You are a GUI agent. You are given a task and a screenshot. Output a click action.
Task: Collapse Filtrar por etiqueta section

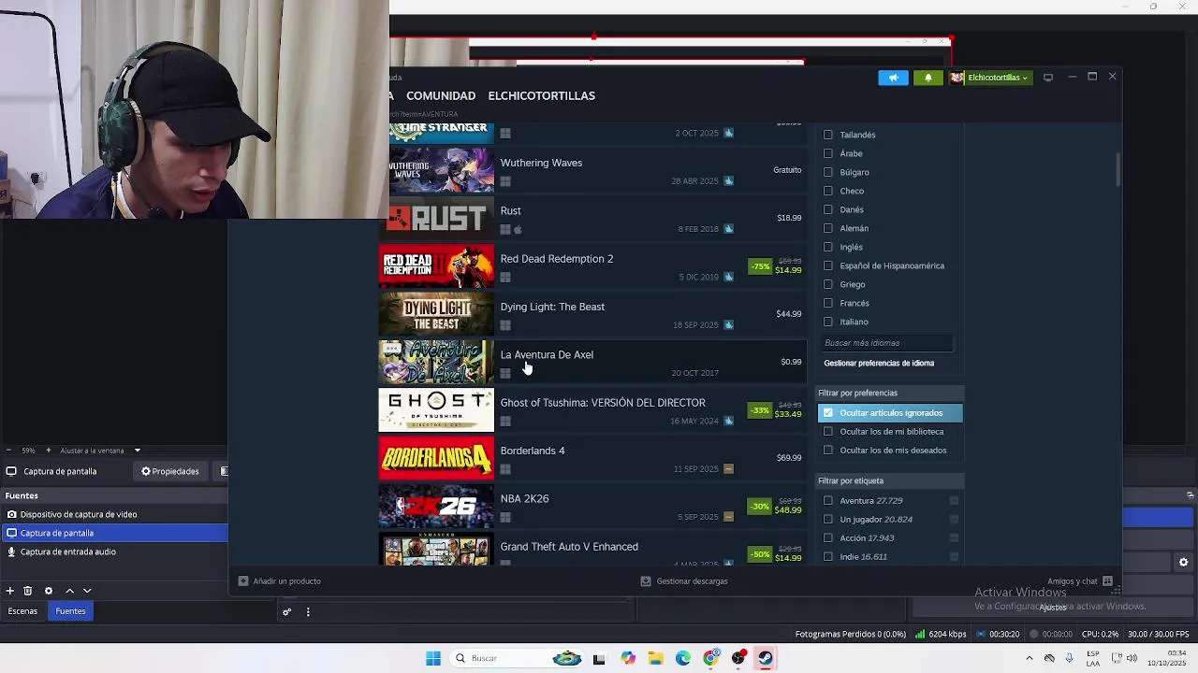[889, 480]
